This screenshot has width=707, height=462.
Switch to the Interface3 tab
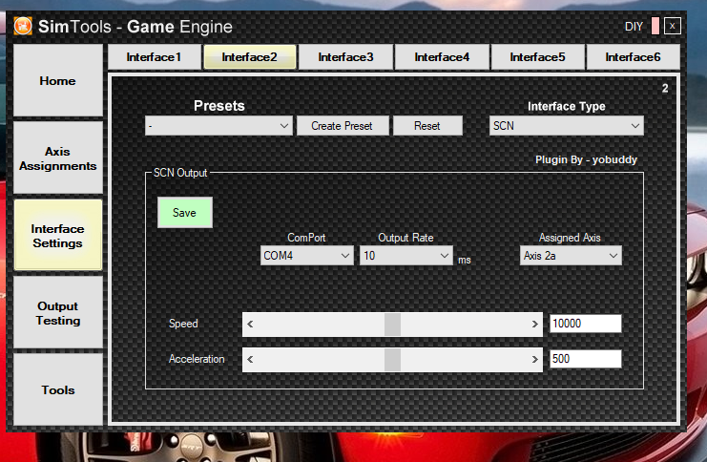345,57
